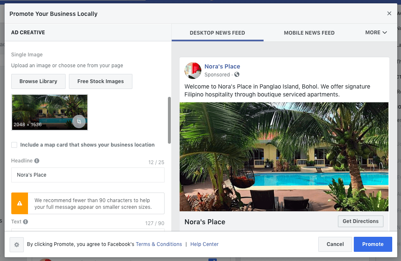
Task: Click the Sponsored label in ad preview
Action: (x=217, y=75)
